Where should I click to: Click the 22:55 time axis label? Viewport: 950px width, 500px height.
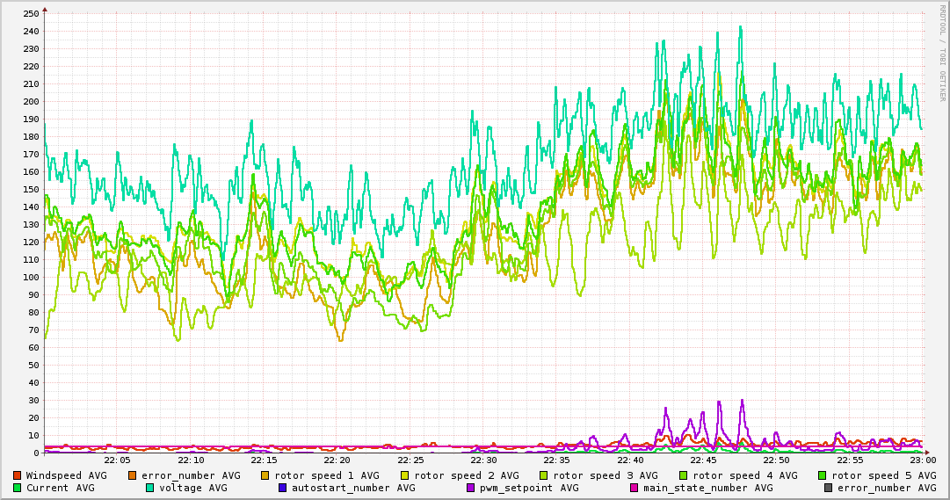(x=851, y=460)
